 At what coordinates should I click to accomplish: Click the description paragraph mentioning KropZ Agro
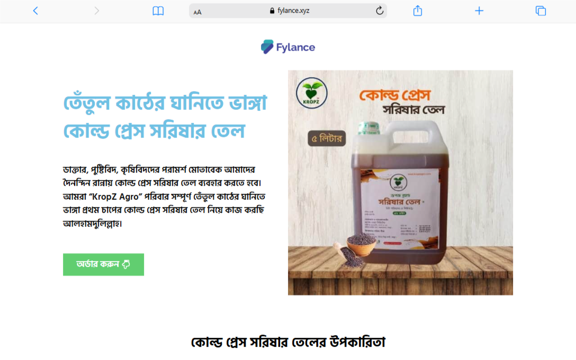(164, 196)
